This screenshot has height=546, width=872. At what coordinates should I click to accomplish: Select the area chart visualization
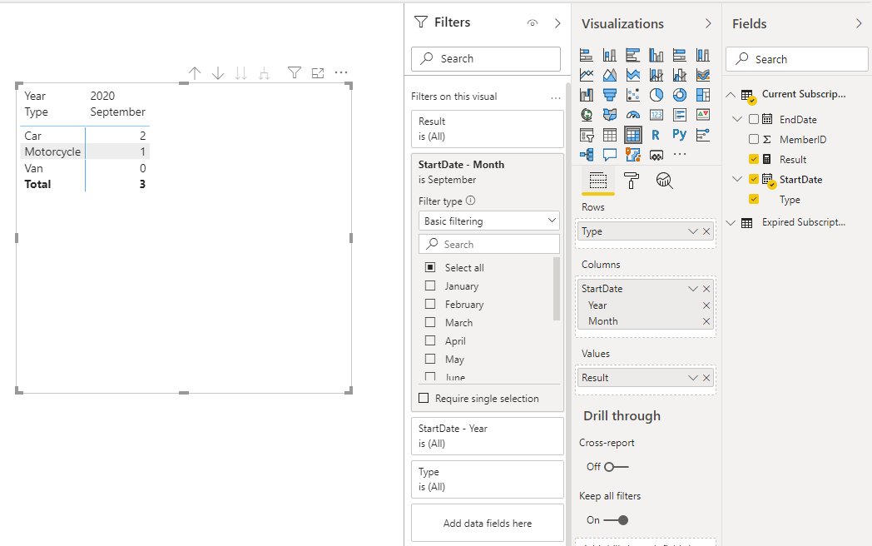610,75
